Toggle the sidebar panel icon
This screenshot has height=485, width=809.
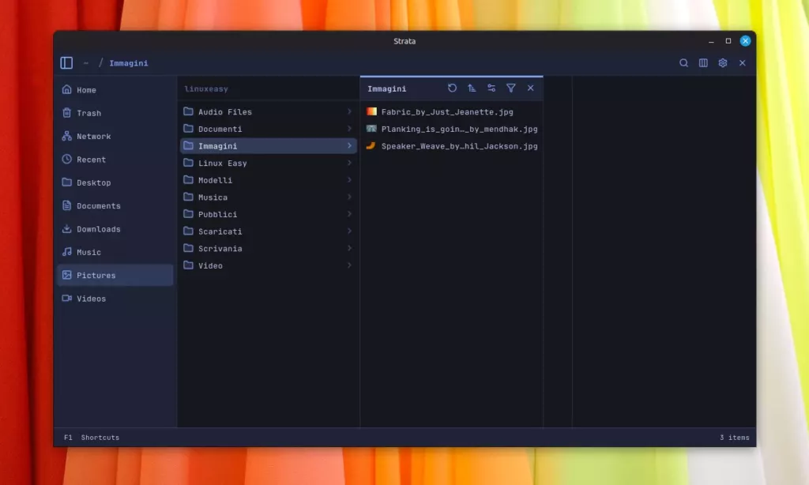click(66, 63)
